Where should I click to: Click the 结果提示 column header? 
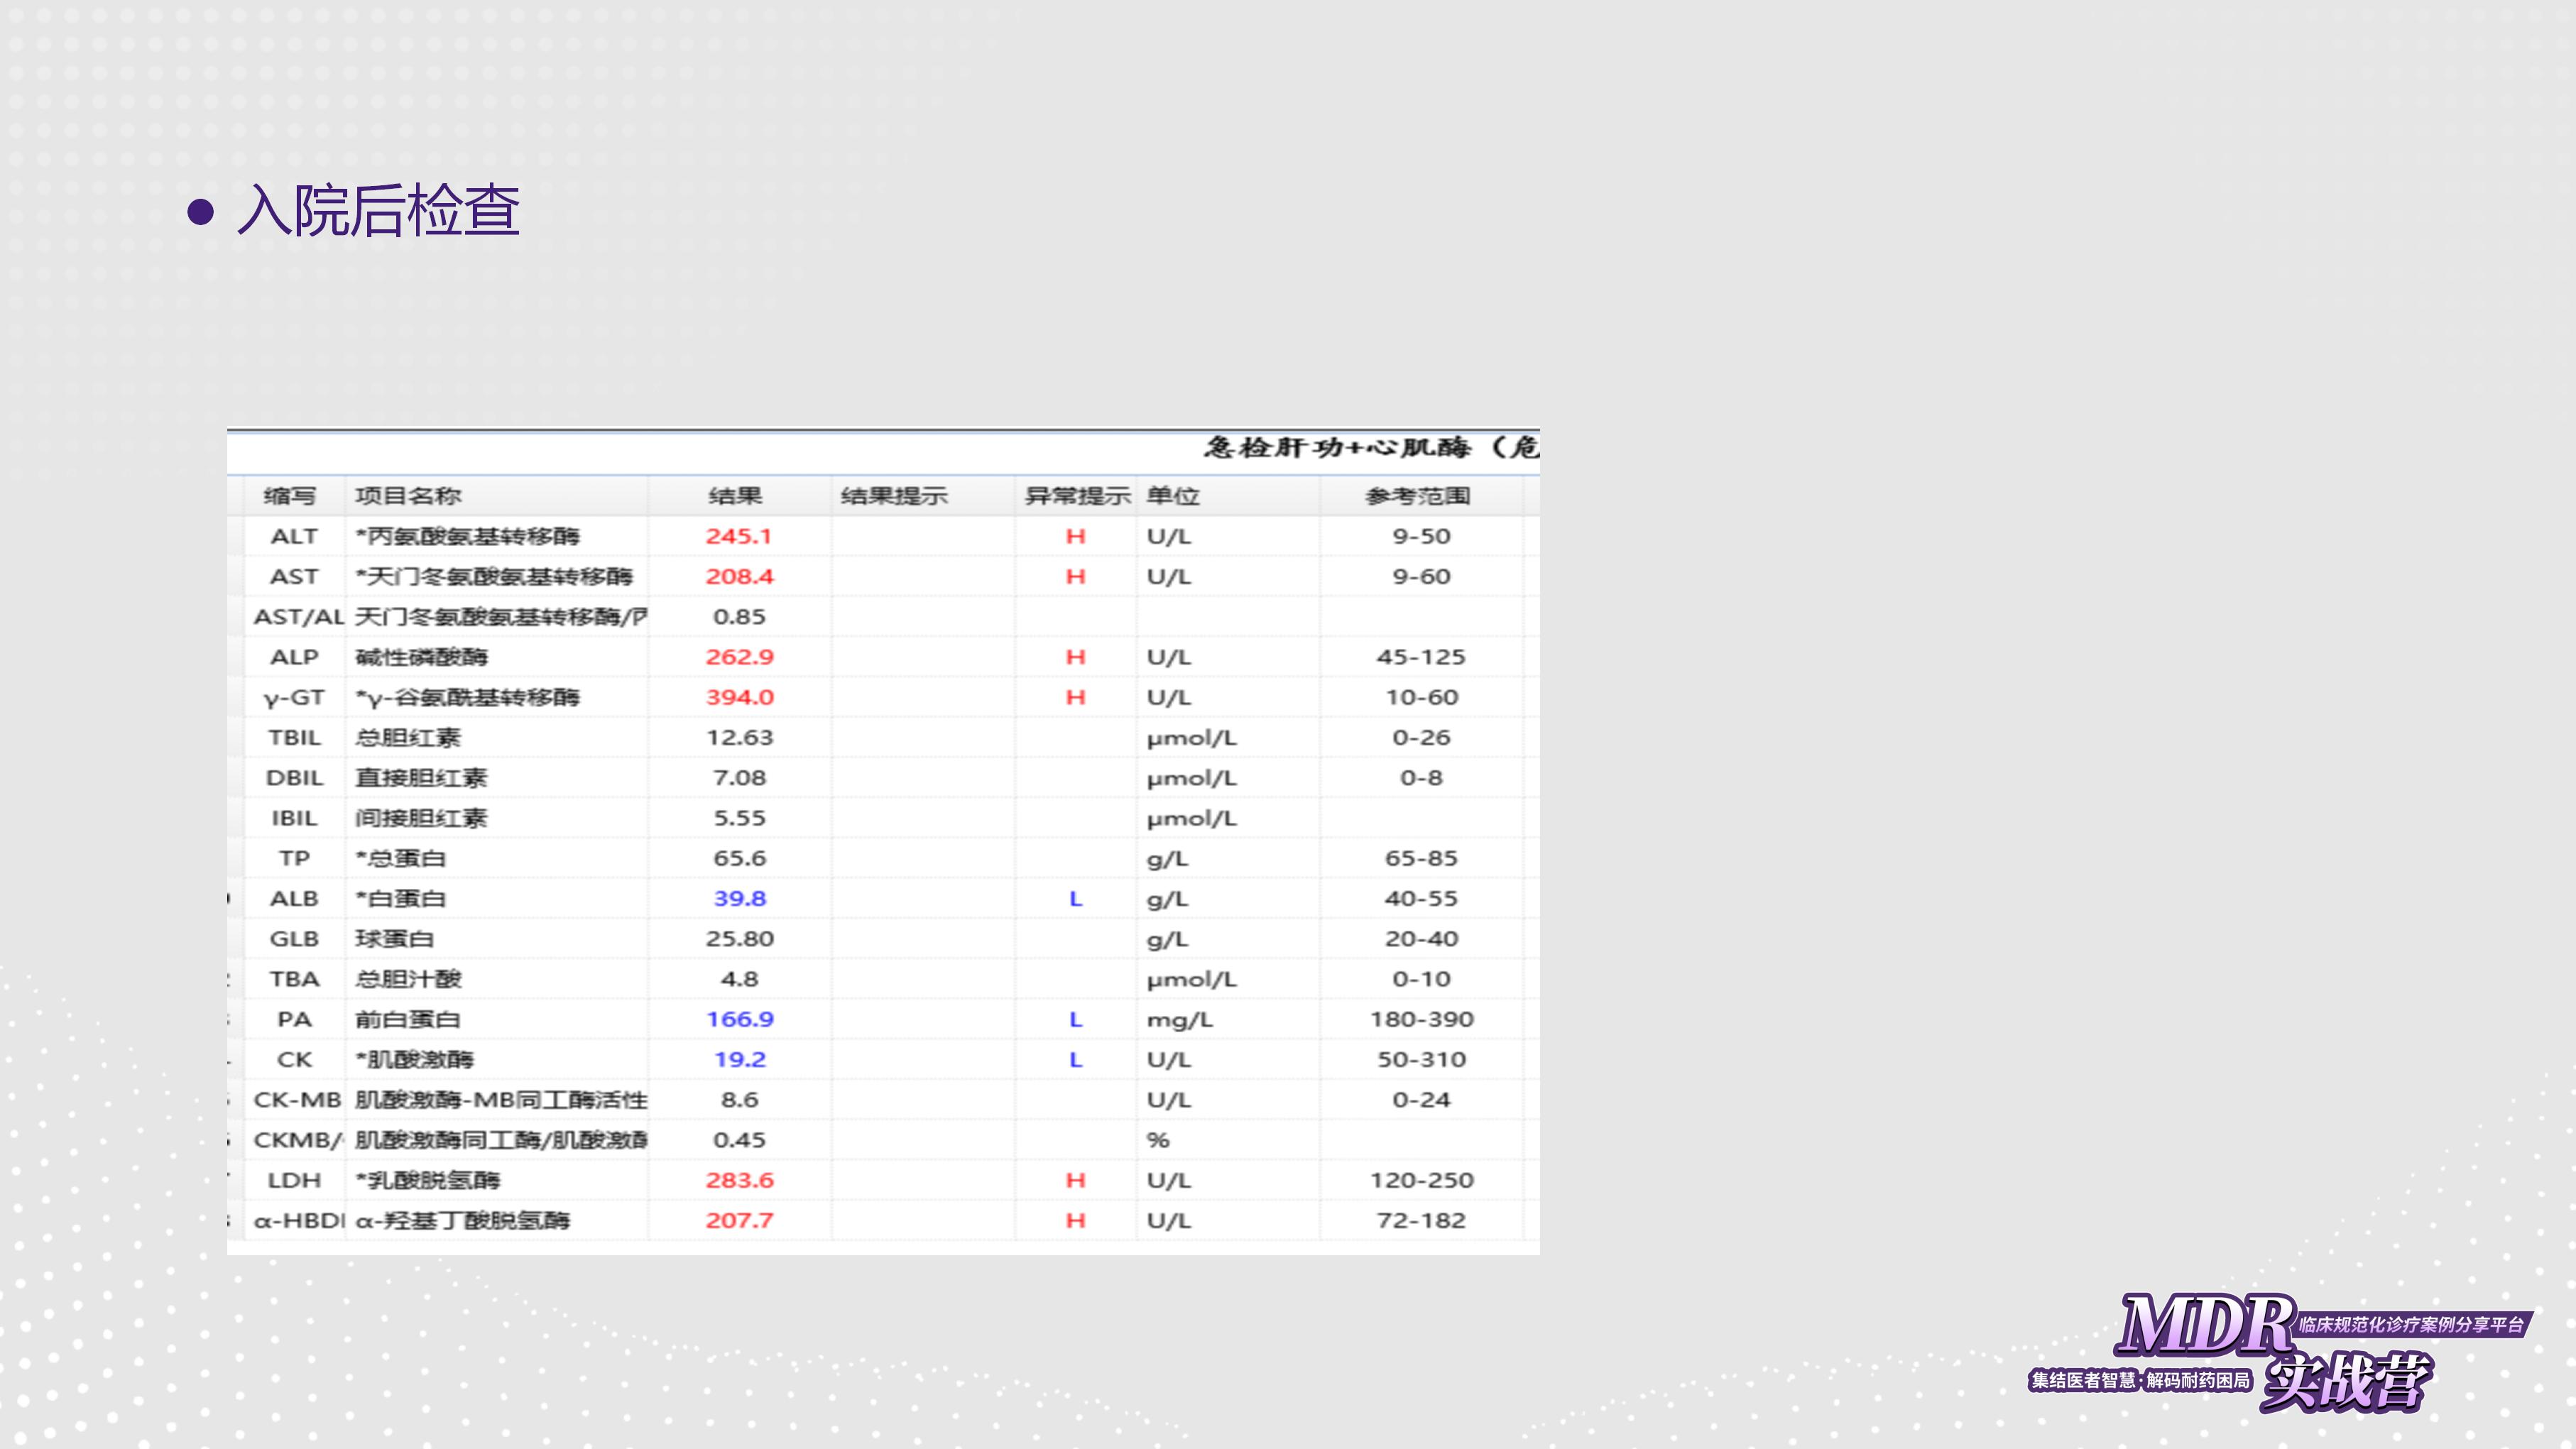tap(894, 496)
